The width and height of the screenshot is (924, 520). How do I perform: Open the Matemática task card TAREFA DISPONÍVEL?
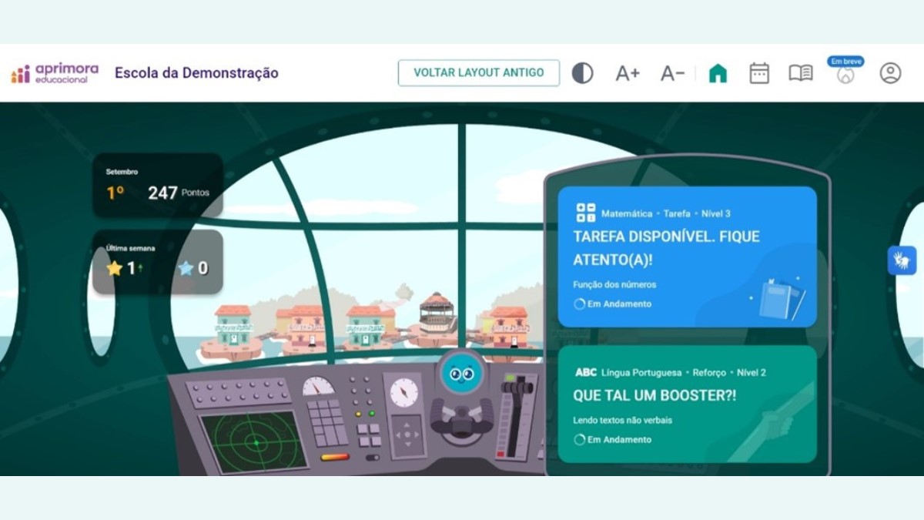click(x=688, y=257)
